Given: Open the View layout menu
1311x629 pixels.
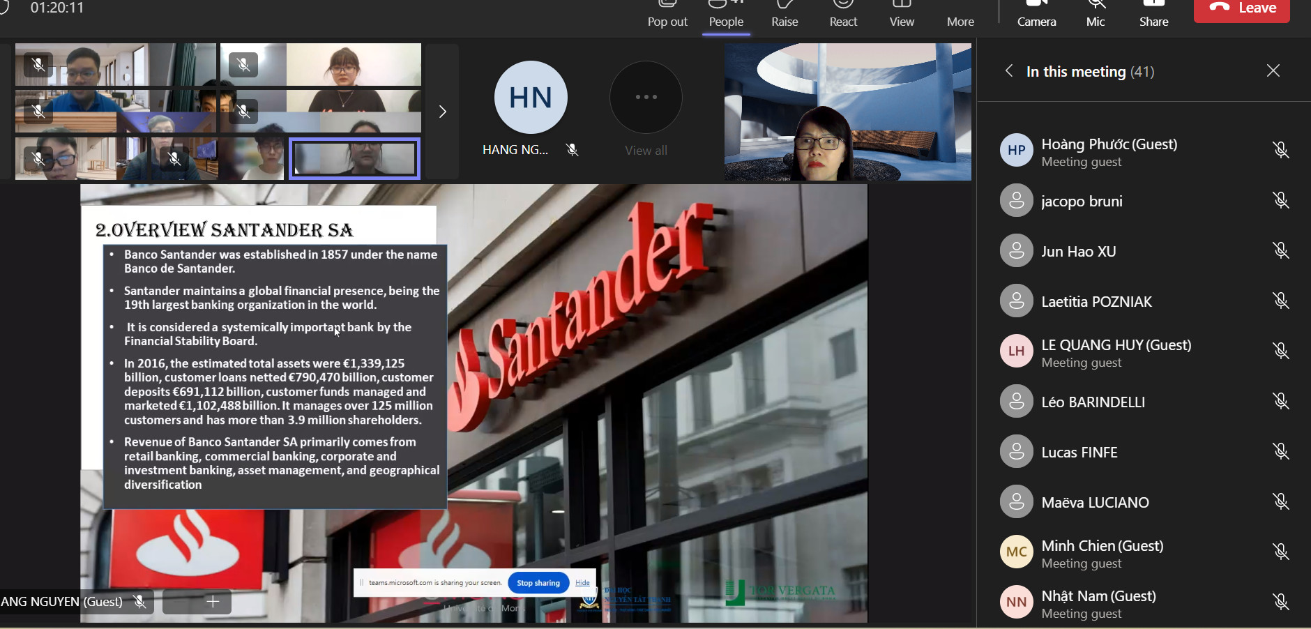Looking at the screenshot, I should click(902, 14).
